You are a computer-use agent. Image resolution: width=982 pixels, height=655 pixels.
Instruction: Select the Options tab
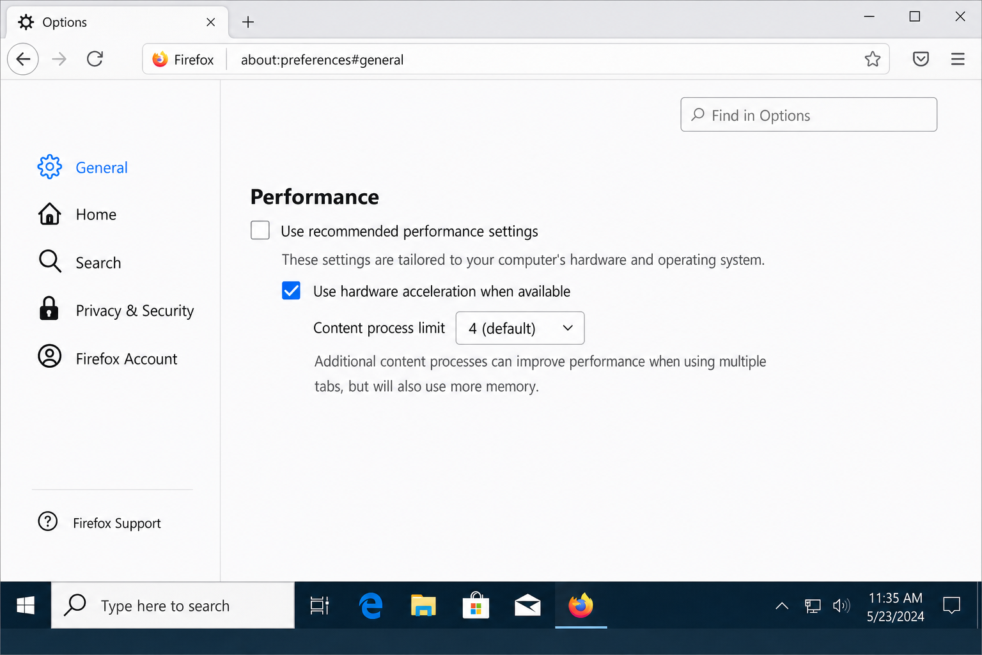coord(117,22)
